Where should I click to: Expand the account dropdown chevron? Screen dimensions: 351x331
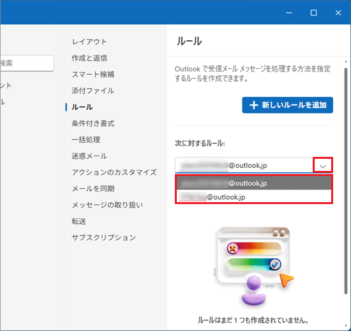point(322,166)
